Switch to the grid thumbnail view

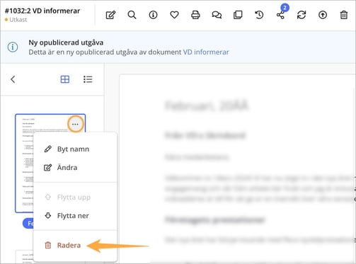coord(65,79)
